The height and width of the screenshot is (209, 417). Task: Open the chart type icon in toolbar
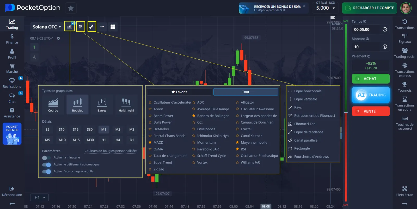click(70, 27)
